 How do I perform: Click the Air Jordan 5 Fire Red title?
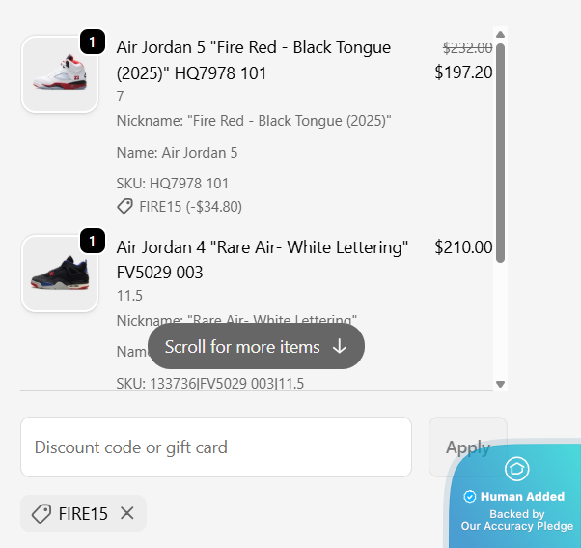point(254,60)
